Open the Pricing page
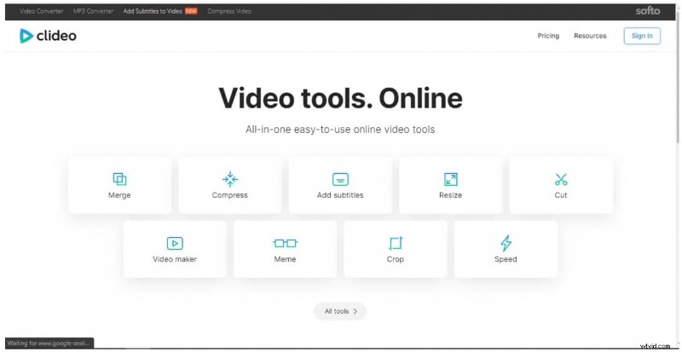The image size is (682, 352). point(548,36)
